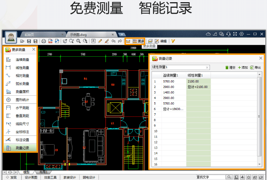Click the 线性测量1 name input field
Image resolution: width=267 pixels, height=180 pixels.
click(180, 67)
